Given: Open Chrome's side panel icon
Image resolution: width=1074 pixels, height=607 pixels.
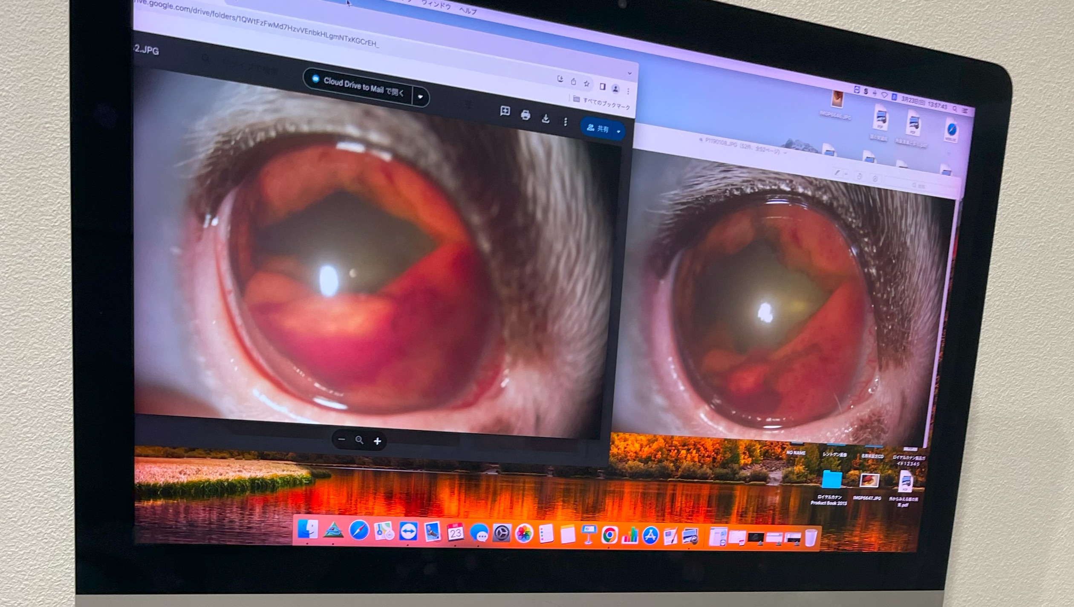Looking at the screenshot, I should pos(602,87).
